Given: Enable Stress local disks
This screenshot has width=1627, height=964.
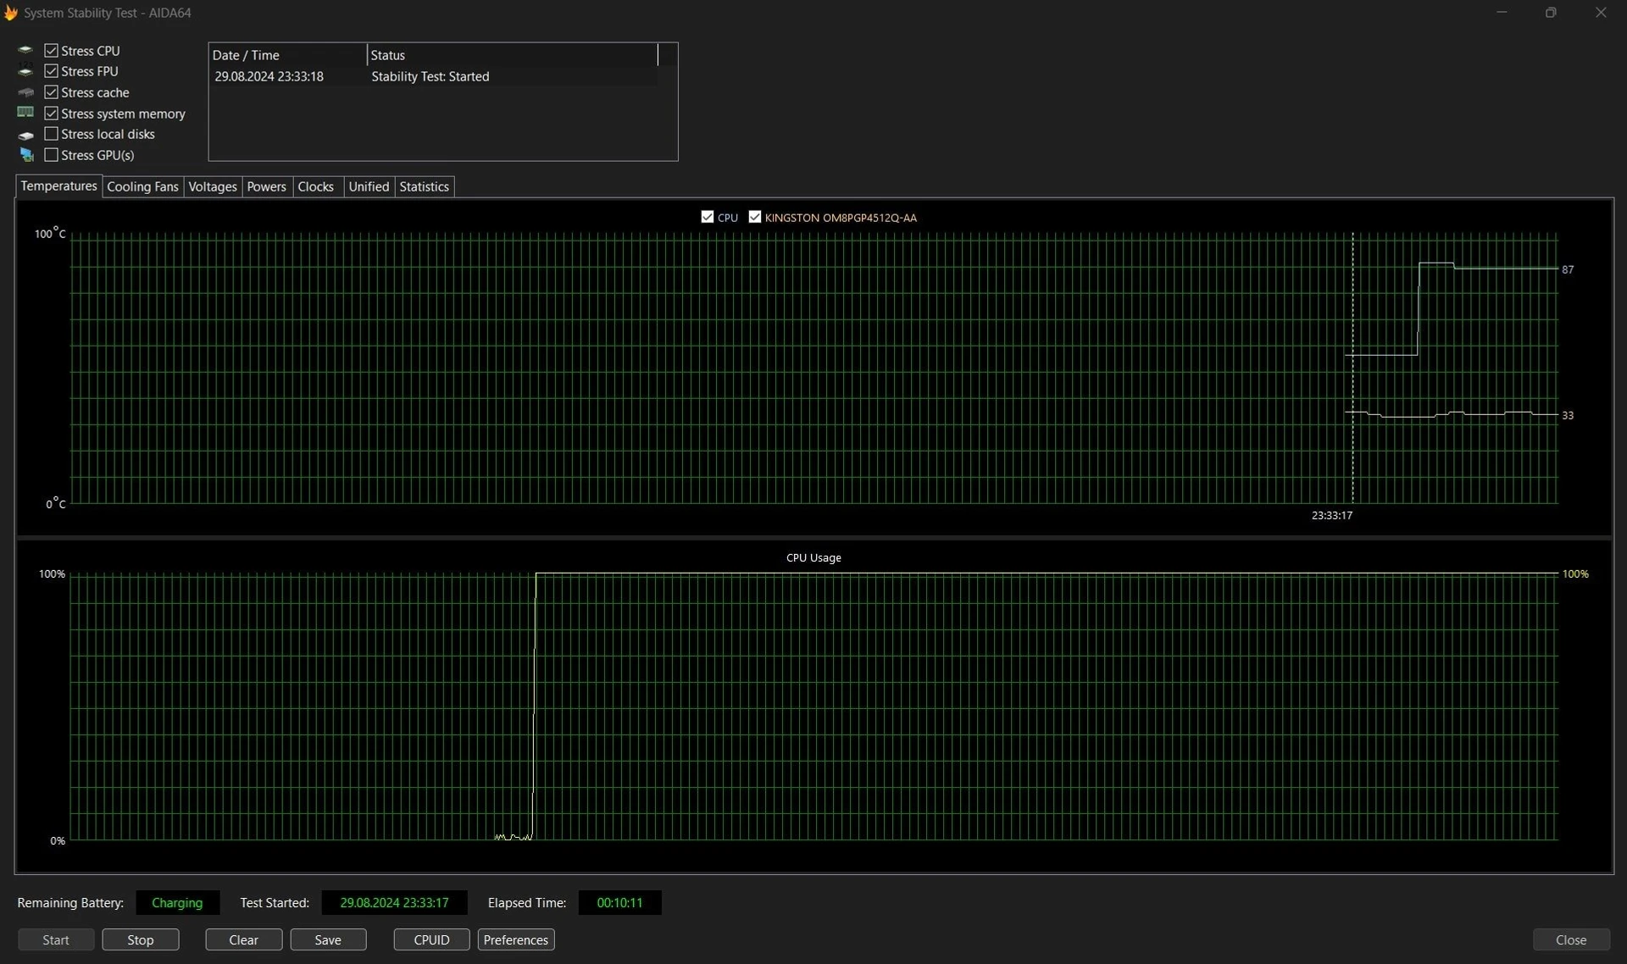Looking at the screenshot, I should click(51, 134).
